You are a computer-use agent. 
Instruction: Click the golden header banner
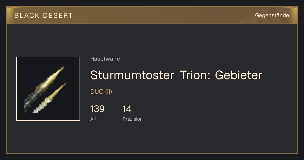(x=152, y=15)
